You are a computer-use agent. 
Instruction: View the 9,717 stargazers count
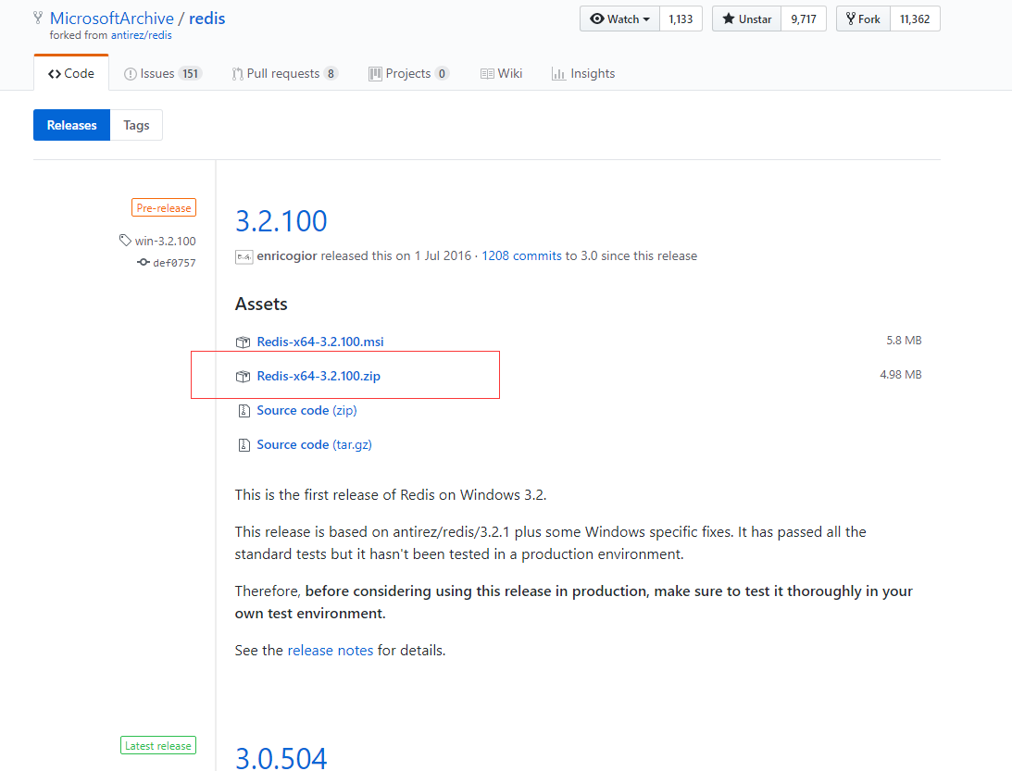(804, 19)
